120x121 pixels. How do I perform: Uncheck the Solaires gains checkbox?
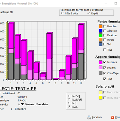(105, 68)
